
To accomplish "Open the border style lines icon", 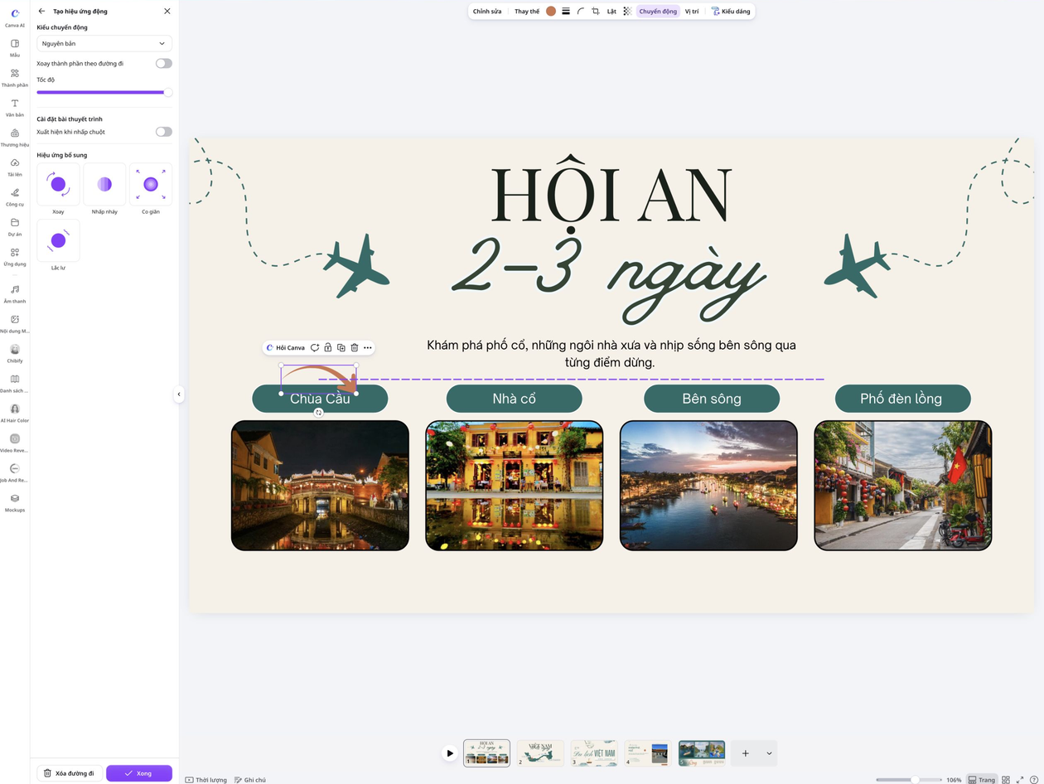I will coord(566,12).
